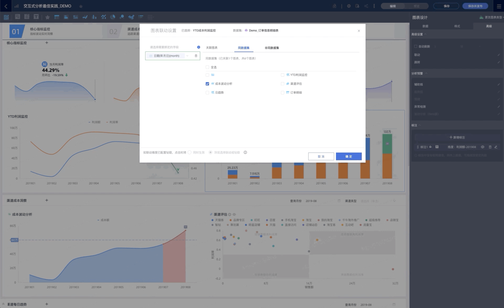Delete the 日期(年月日)(month) bound field
Screen dimensions: 504x308
click(196, 56)
